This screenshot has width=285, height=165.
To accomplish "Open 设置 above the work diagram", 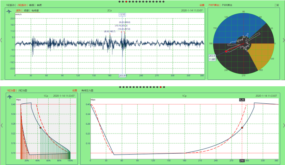I will click(x=74, y=91).
